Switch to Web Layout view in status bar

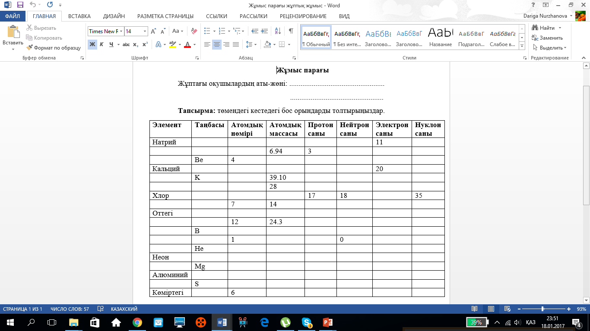coord(507,309)
